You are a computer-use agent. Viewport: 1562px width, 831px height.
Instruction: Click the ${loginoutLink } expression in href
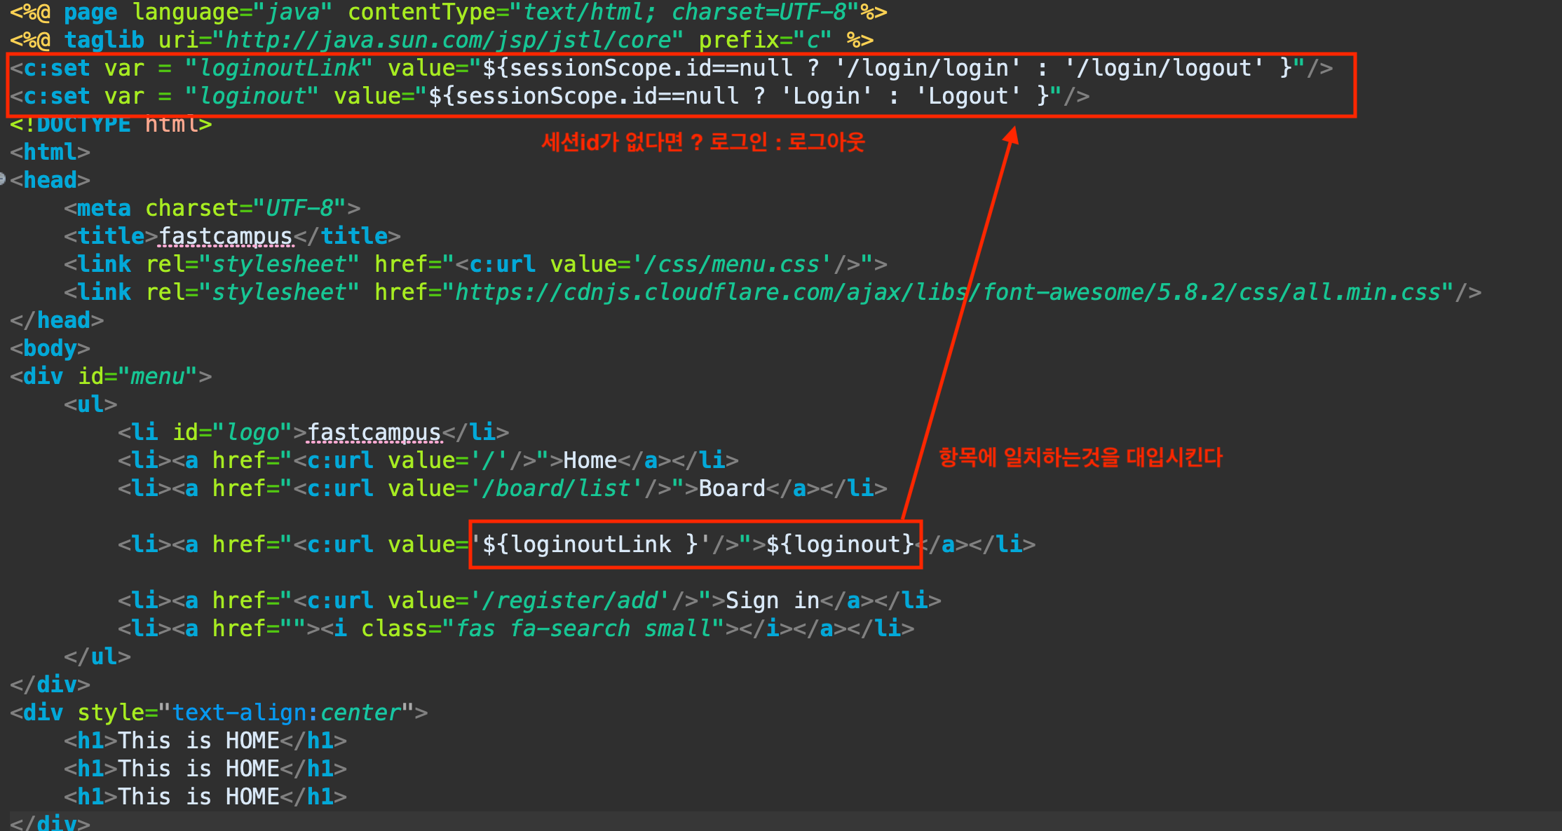tap(590, 544)
